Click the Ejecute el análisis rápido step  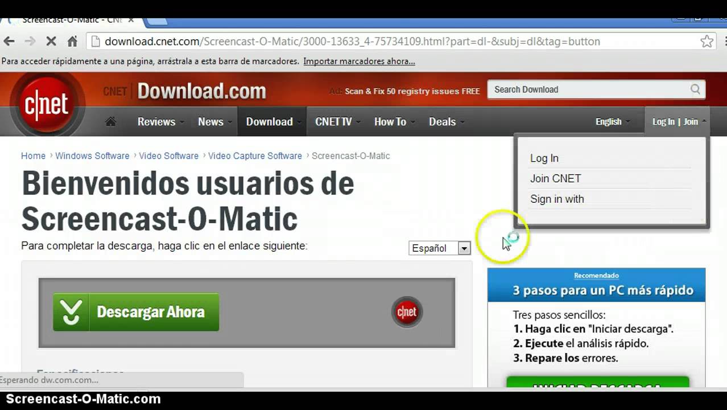tap(581, 343)
